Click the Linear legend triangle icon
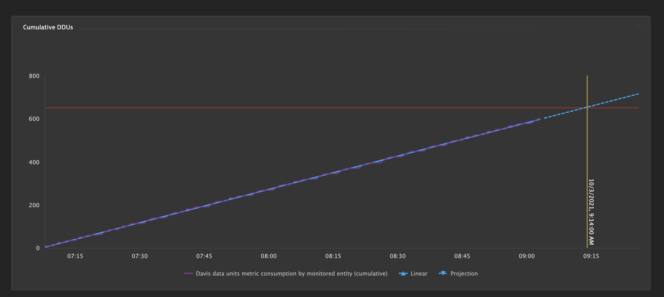 403,273
